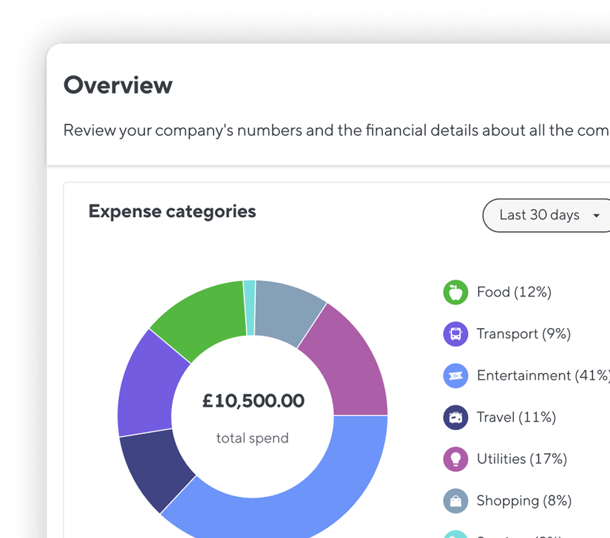610x538 pixels.
Task: Select the Utilities (17%) legend label
Action: click(522, 459)
